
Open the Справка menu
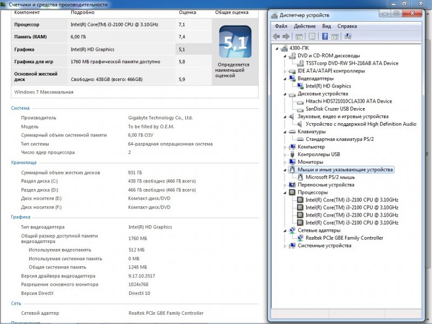pyautogui.click(x=347, y=26)
